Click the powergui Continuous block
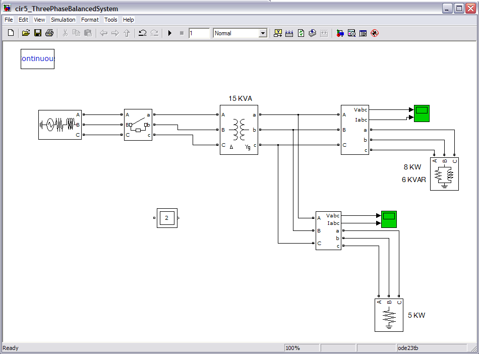This screenshot has height=354, width=479. tap(37, 59)
